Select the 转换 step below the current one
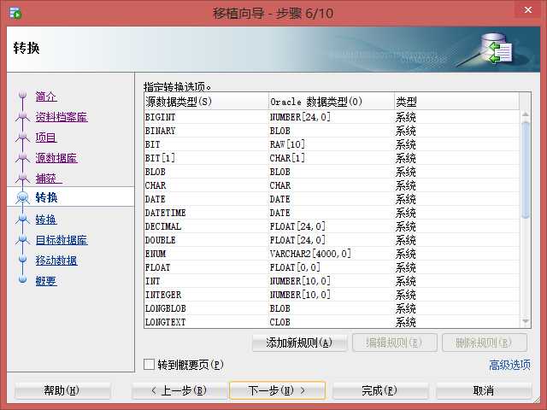This screenshot has height=410, width=547. (x=46, y=220)
